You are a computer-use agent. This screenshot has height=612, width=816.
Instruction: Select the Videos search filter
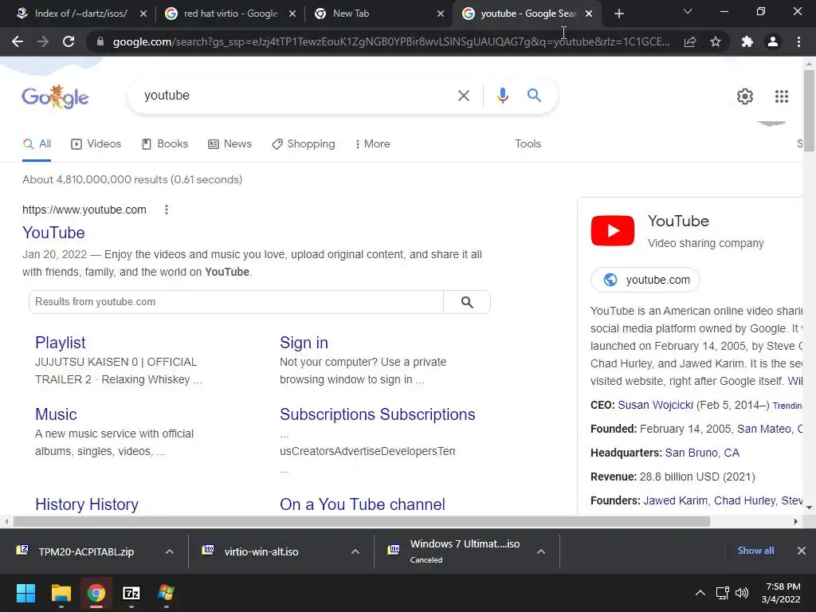(96, 144)
